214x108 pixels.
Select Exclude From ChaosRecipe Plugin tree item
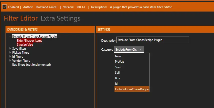pyautogui.click(x=34, y=37)
